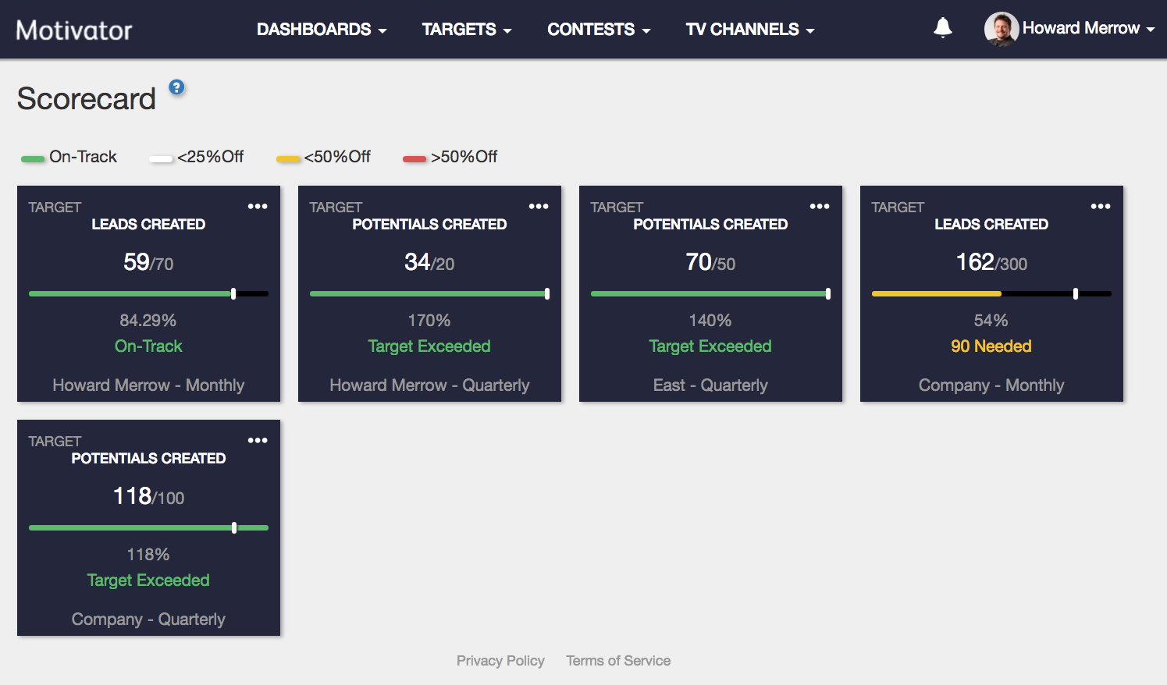Image resolution: width=1167 pixels, height=685 pixels.
Task: Click the 90 Needed status text
Action: pos(991,346)
